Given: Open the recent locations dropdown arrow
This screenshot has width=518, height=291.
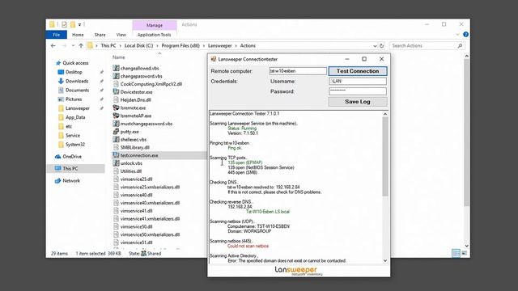Looking at the screenshot, I should [73, 46].
